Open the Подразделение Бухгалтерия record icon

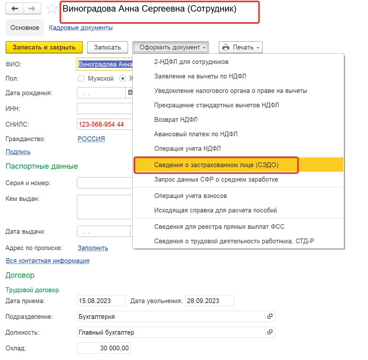pos(270,316)
